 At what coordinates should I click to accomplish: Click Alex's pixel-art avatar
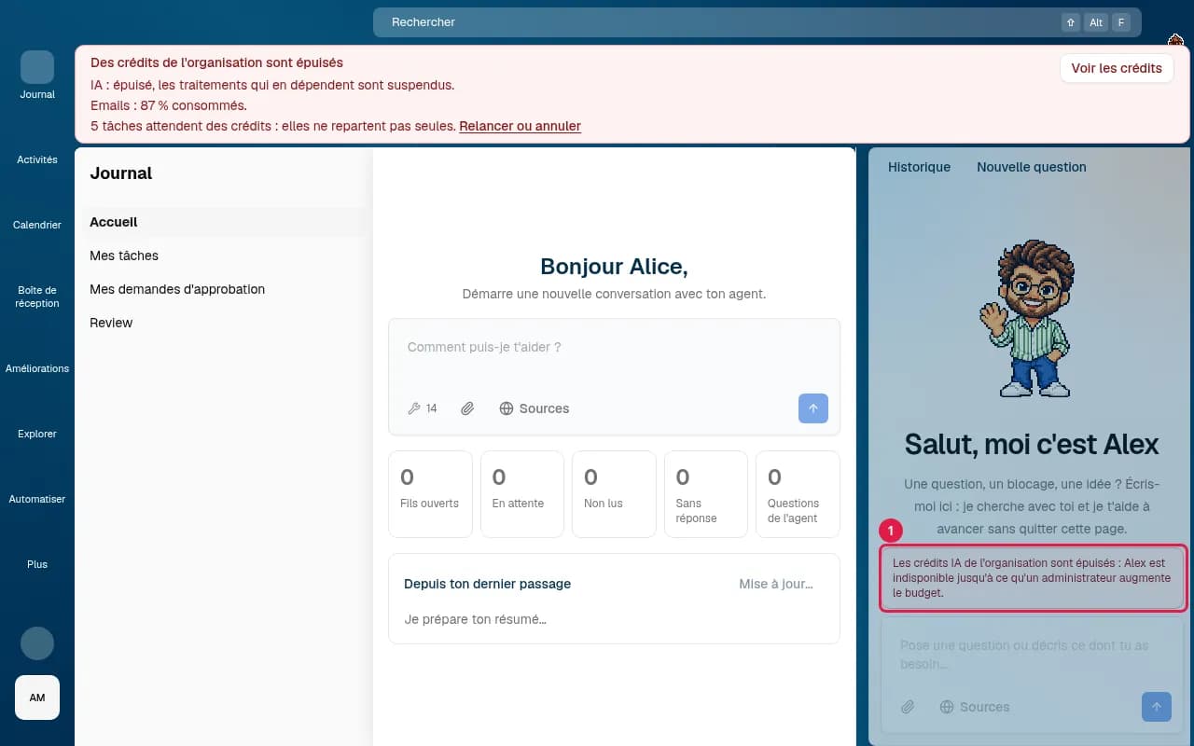[1030, 318]
